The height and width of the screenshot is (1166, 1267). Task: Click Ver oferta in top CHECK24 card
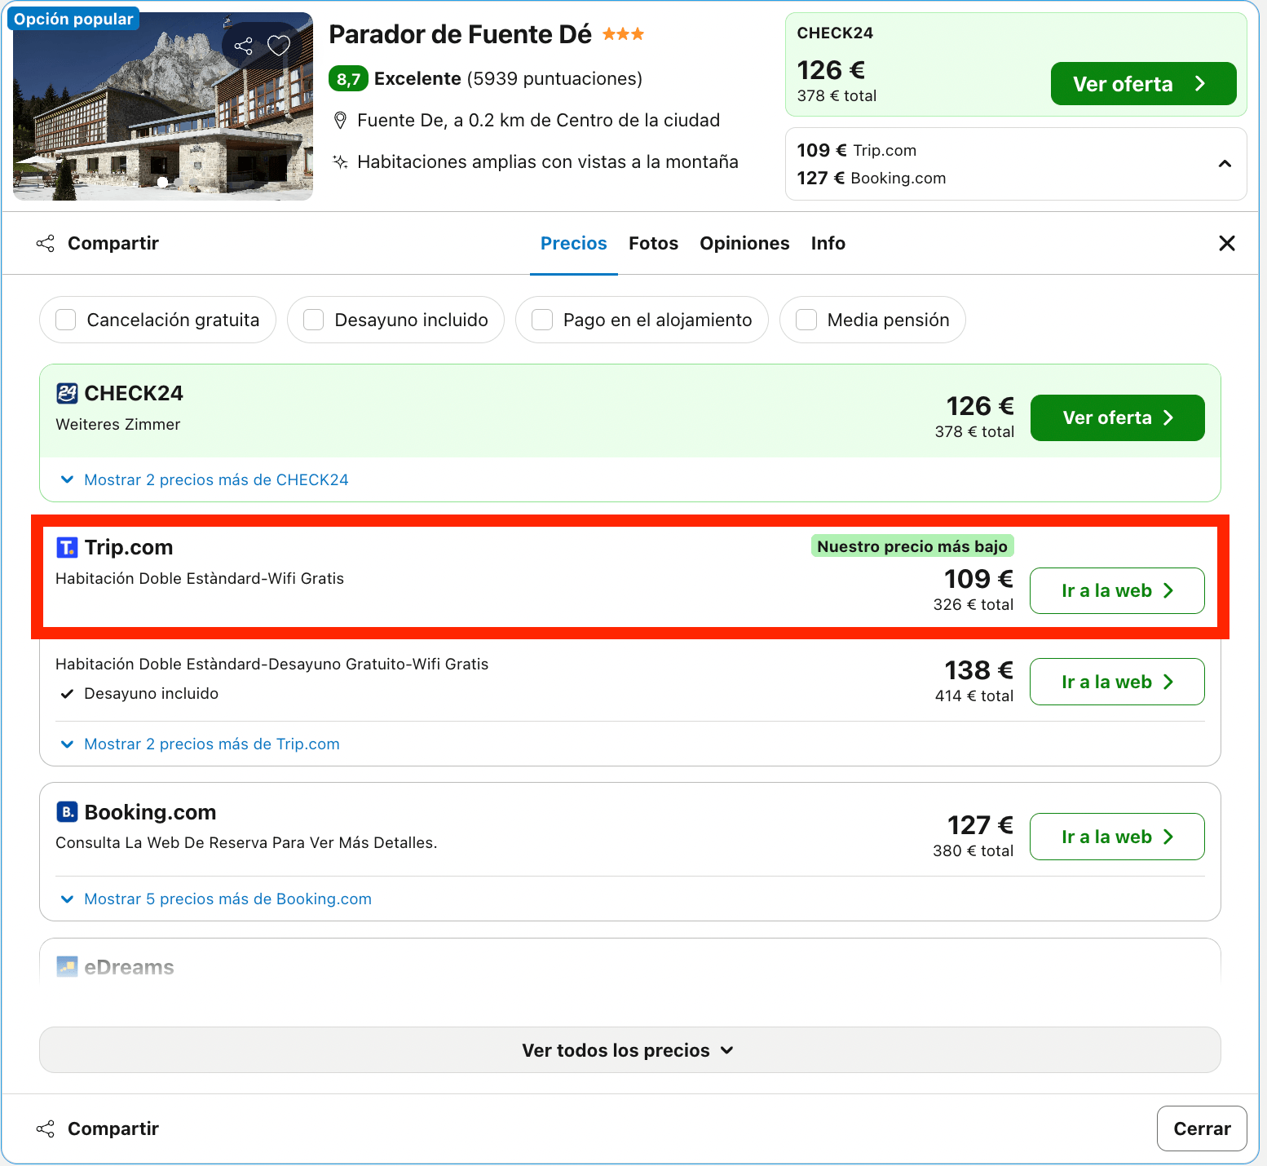[x=1144, y=84]
